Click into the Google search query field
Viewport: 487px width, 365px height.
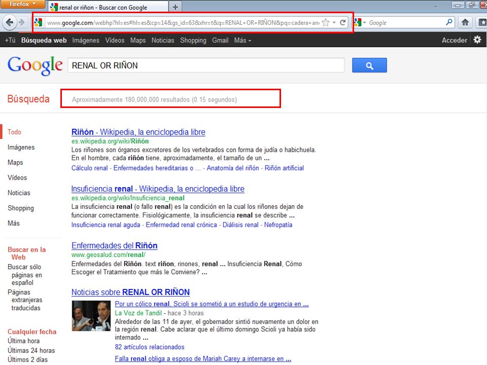[x=206, y=65]
